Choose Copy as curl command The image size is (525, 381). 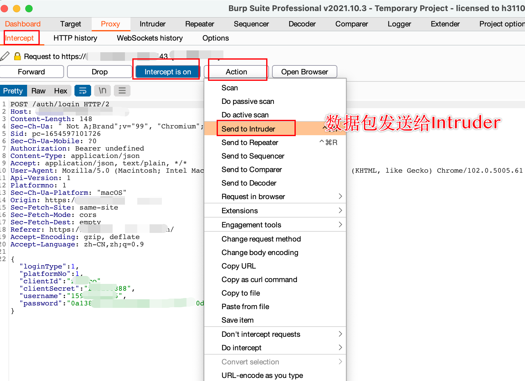(x=275, y=280)
